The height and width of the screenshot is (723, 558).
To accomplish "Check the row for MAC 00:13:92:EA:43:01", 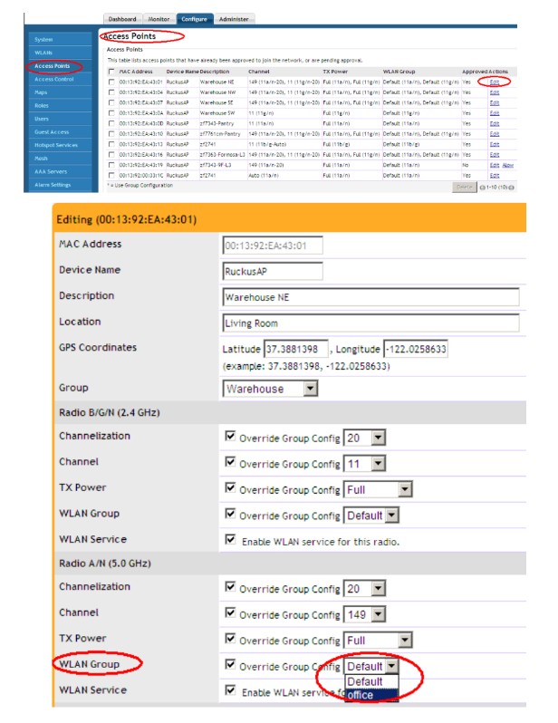I will (111, 82).
